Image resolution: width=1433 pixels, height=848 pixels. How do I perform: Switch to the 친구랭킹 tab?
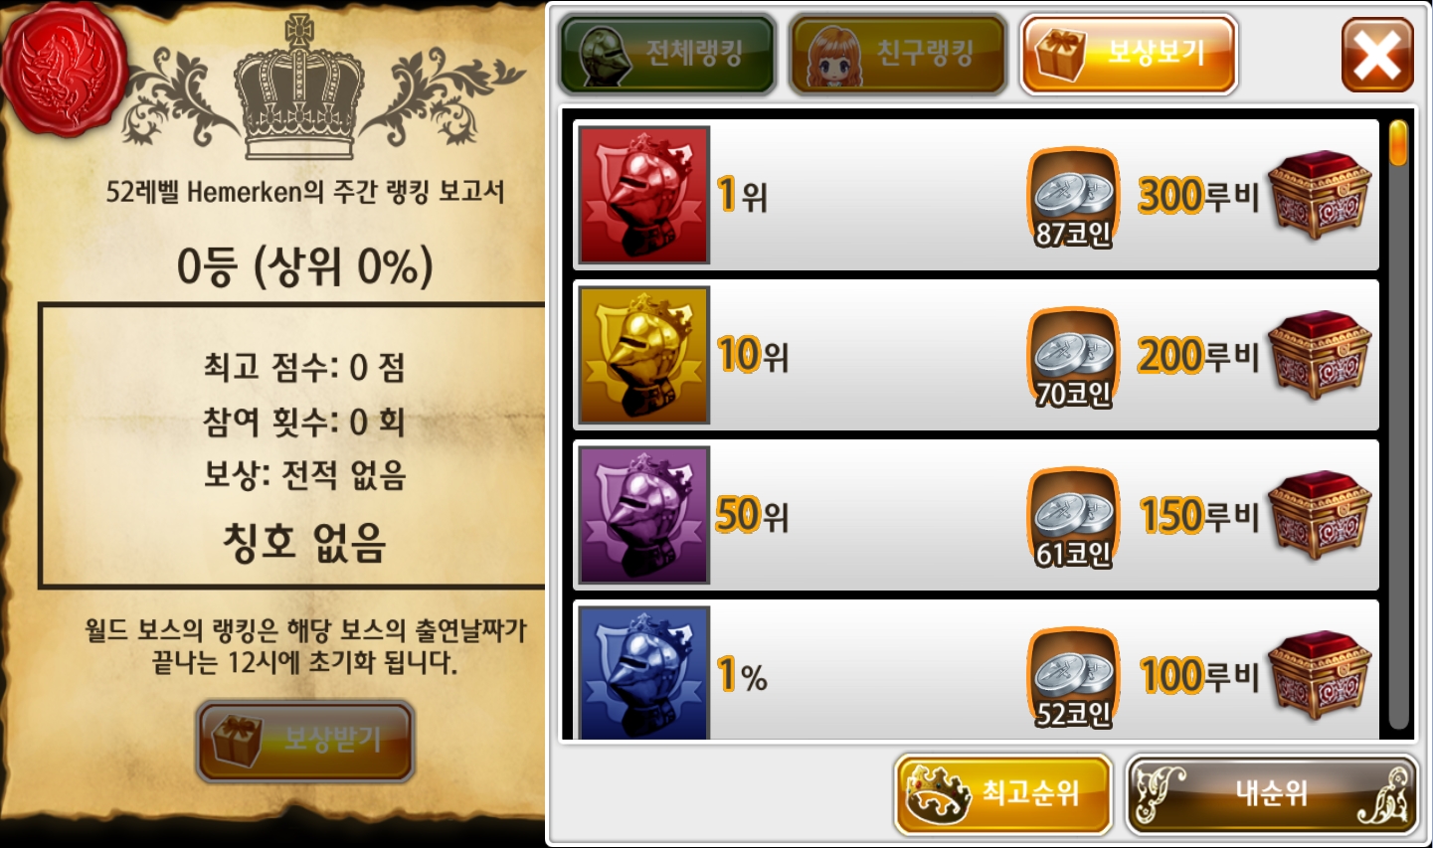coord(898,54)
